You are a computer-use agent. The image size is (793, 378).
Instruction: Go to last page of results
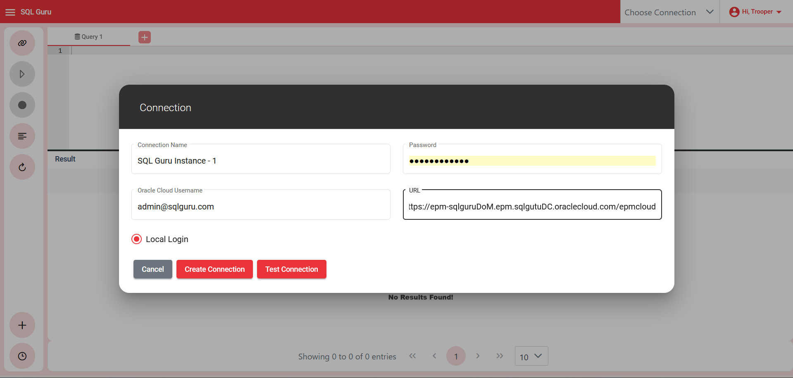(x=500, y=356)
